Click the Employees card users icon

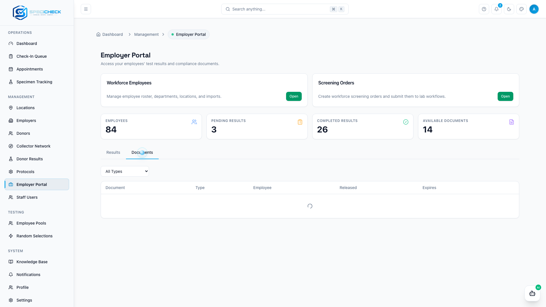pos(194,122)
